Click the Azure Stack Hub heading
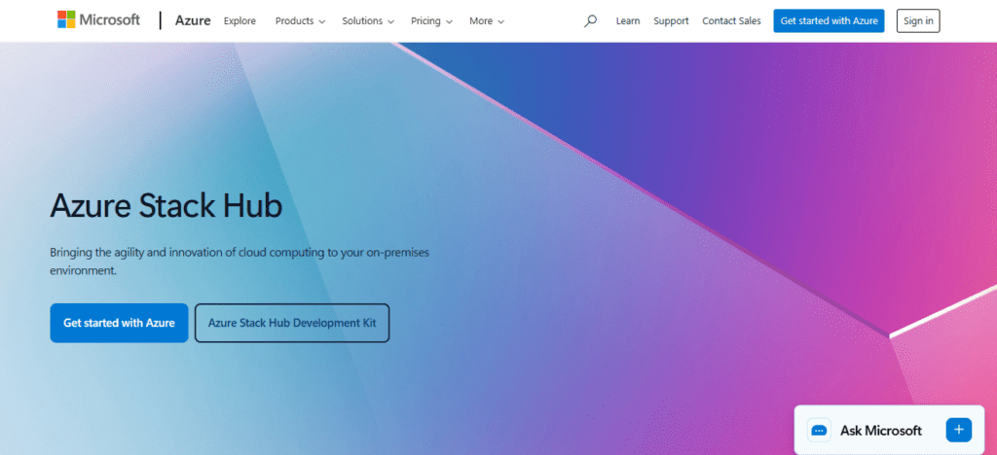997x455 pixels. [x=166, y=205]
